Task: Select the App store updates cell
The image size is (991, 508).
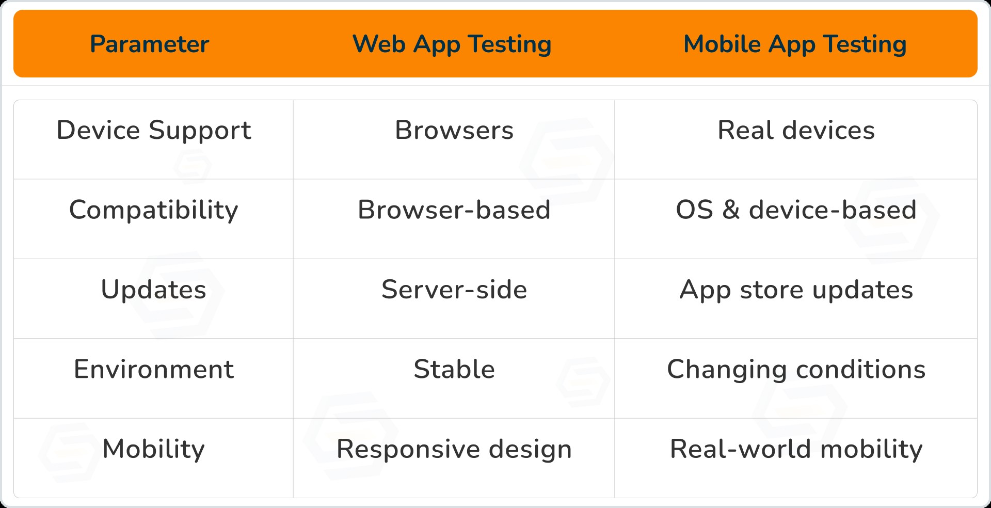Action: pyautogui.click(x=796, y=290)
